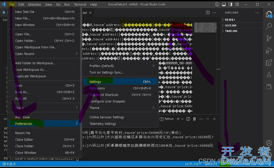Expand the OUTLINE section
The height and width of the screenshot is (168, 274).
[241, 26]
